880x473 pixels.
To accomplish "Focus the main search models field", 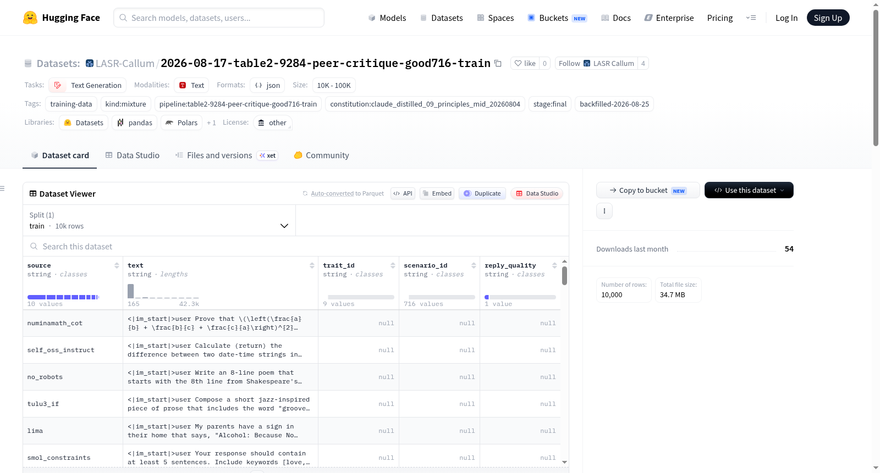I will (x=219, y=18).
